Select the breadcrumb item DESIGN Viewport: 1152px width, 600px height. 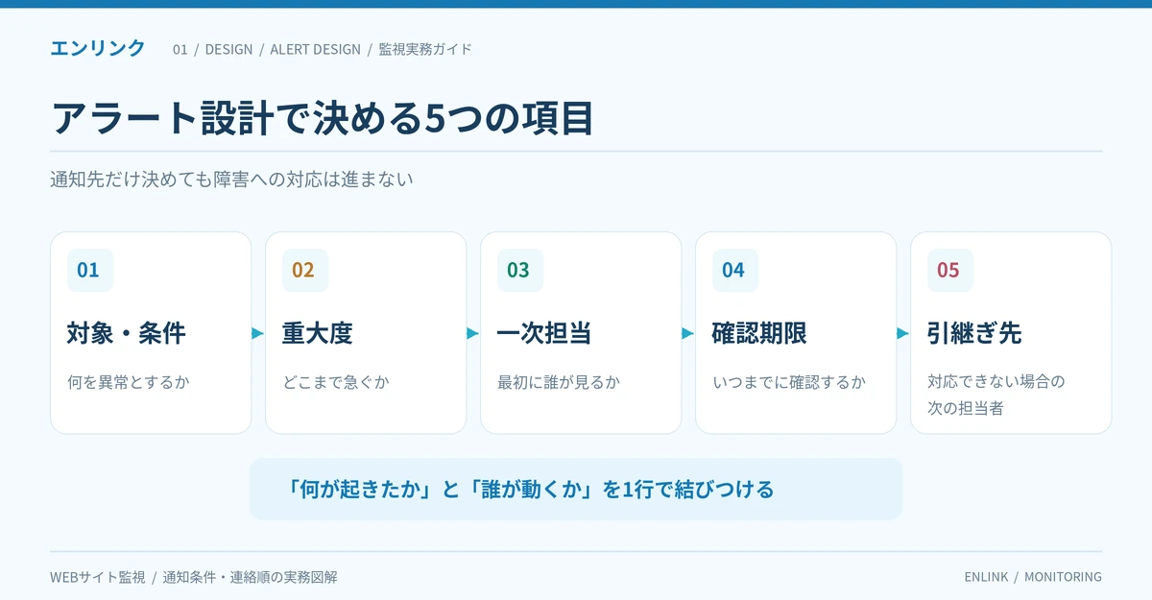click(228, 49)
